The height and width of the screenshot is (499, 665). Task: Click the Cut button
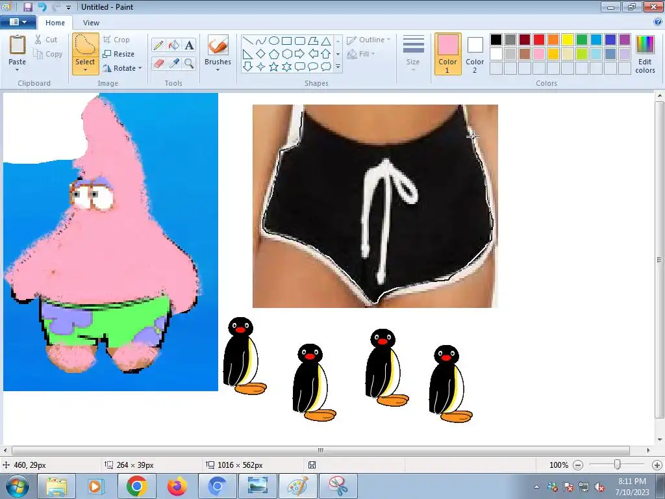click(x=46, y=40)
